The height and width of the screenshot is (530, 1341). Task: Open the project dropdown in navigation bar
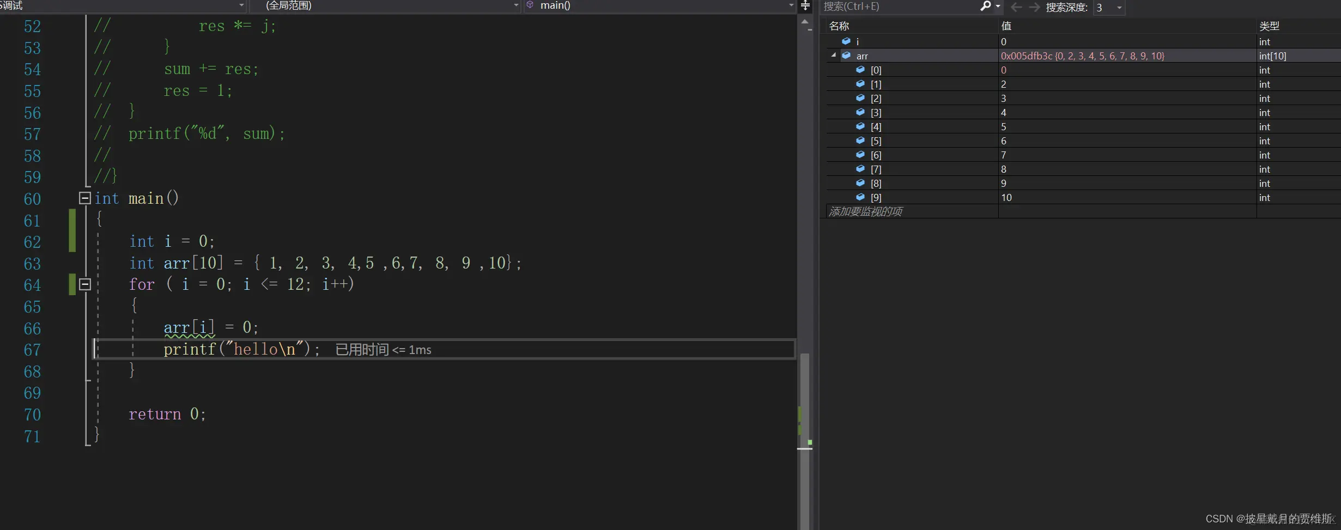click(241, 5)
